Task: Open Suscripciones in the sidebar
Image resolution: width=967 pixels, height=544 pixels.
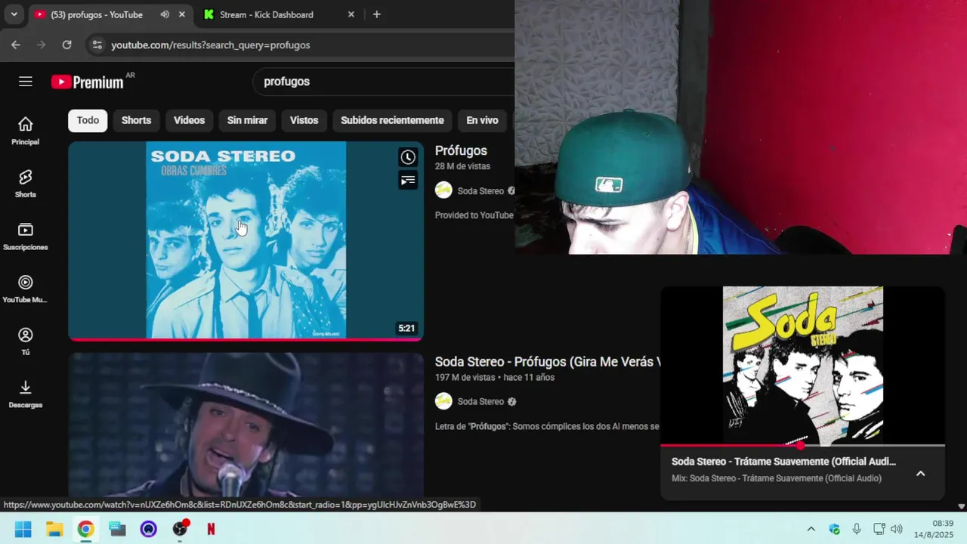Action: pos(26,236)
